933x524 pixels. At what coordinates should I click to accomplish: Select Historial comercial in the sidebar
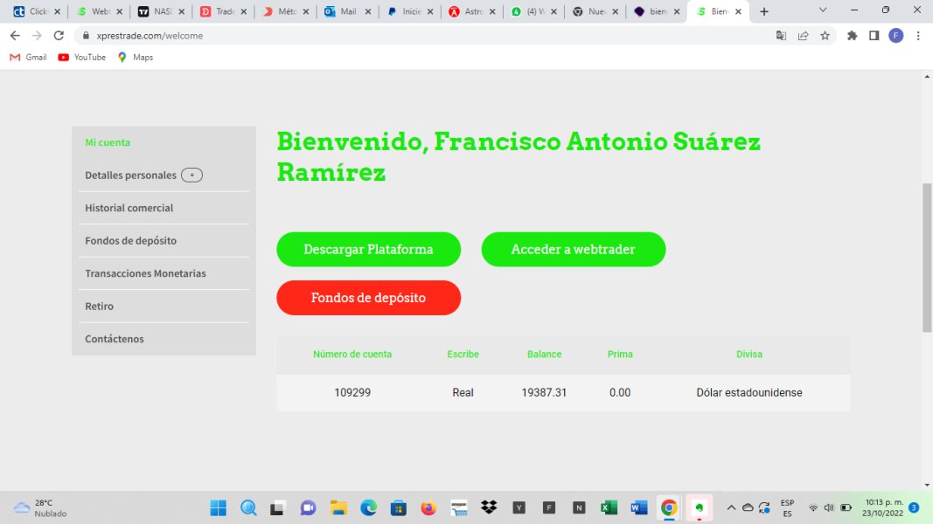click(x=129, y=208)
